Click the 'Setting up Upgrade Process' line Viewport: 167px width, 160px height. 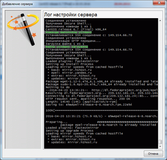69,131
